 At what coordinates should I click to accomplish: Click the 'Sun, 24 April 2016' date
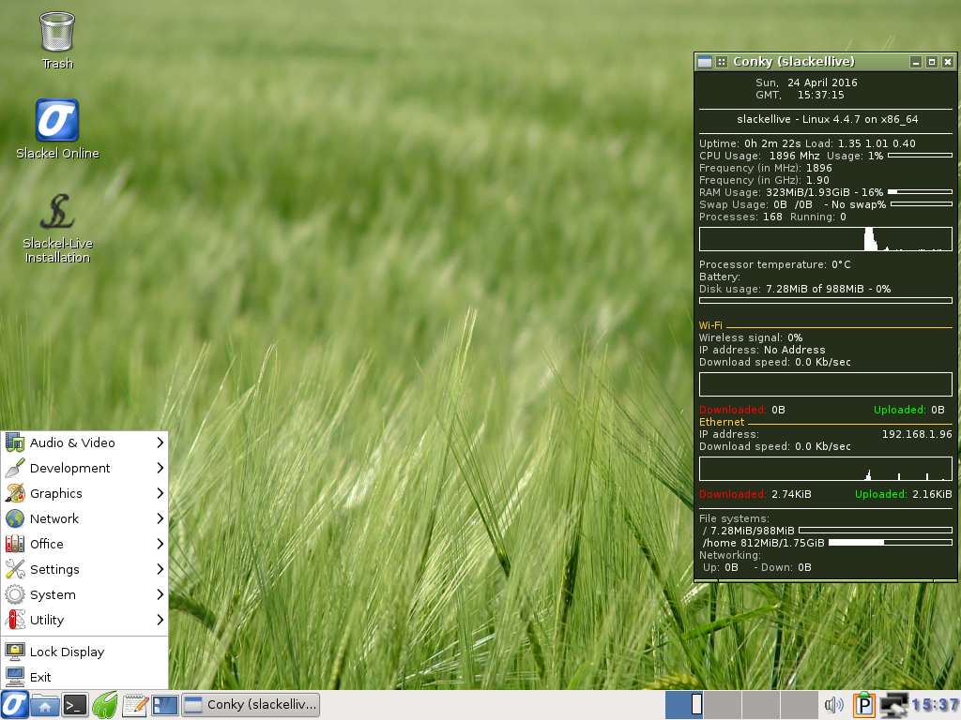[806, 82]
